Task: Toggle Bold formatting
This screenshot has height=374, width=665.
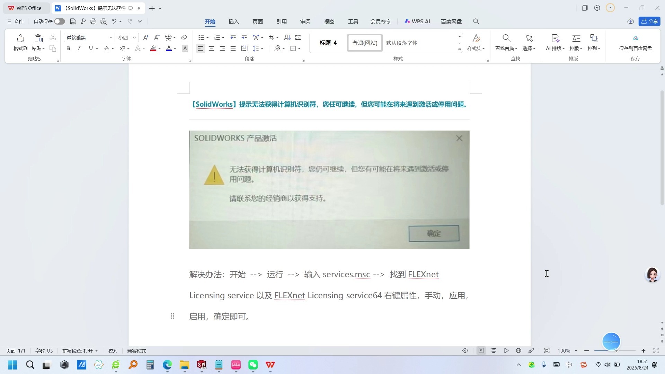Action: click(x=68, y=48)
